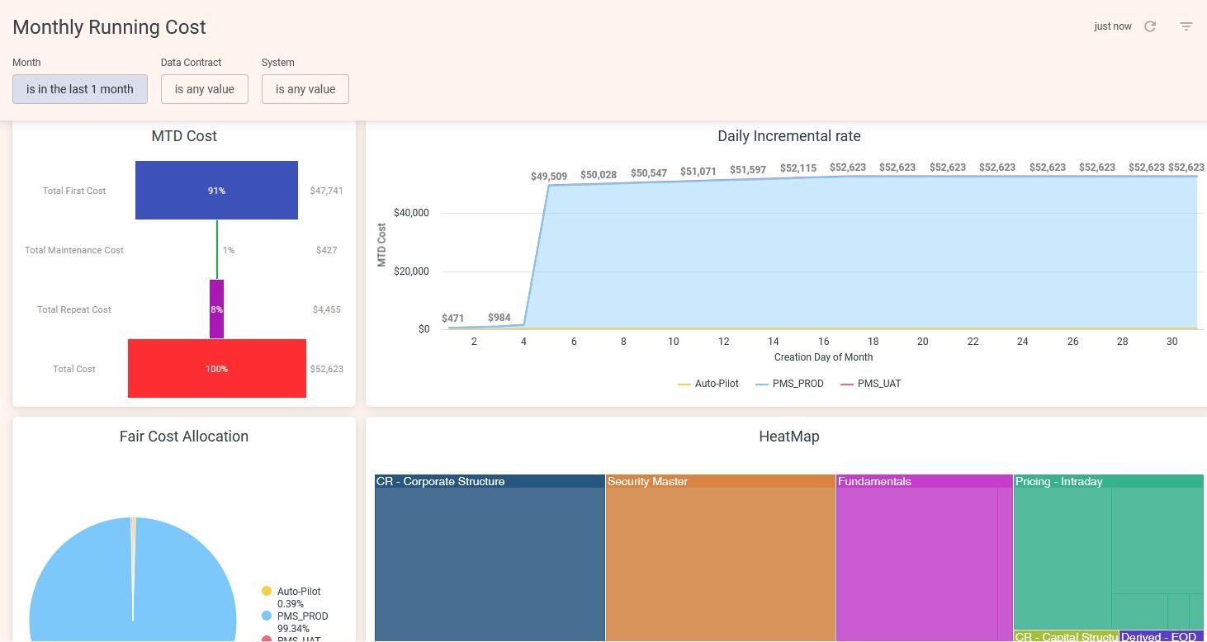Select the CR - Corporate Structure heatmap tile
The height and width of the screenshot is (642, 1207).
(x=490, y=561)
